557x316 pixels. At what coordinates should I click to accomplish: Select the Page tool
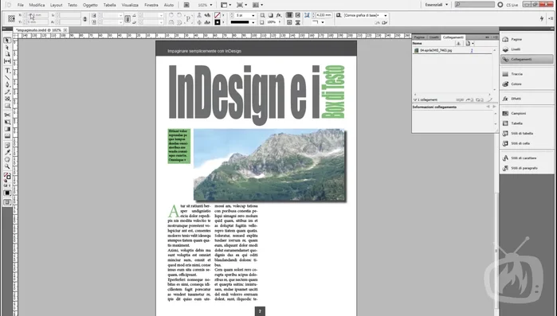[7, 54]
